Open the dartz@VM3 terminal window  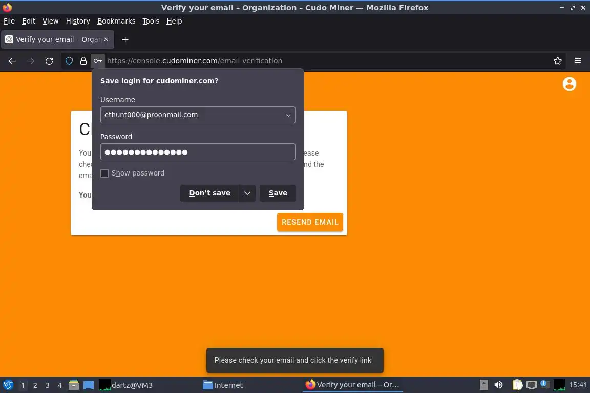point(126,385)
